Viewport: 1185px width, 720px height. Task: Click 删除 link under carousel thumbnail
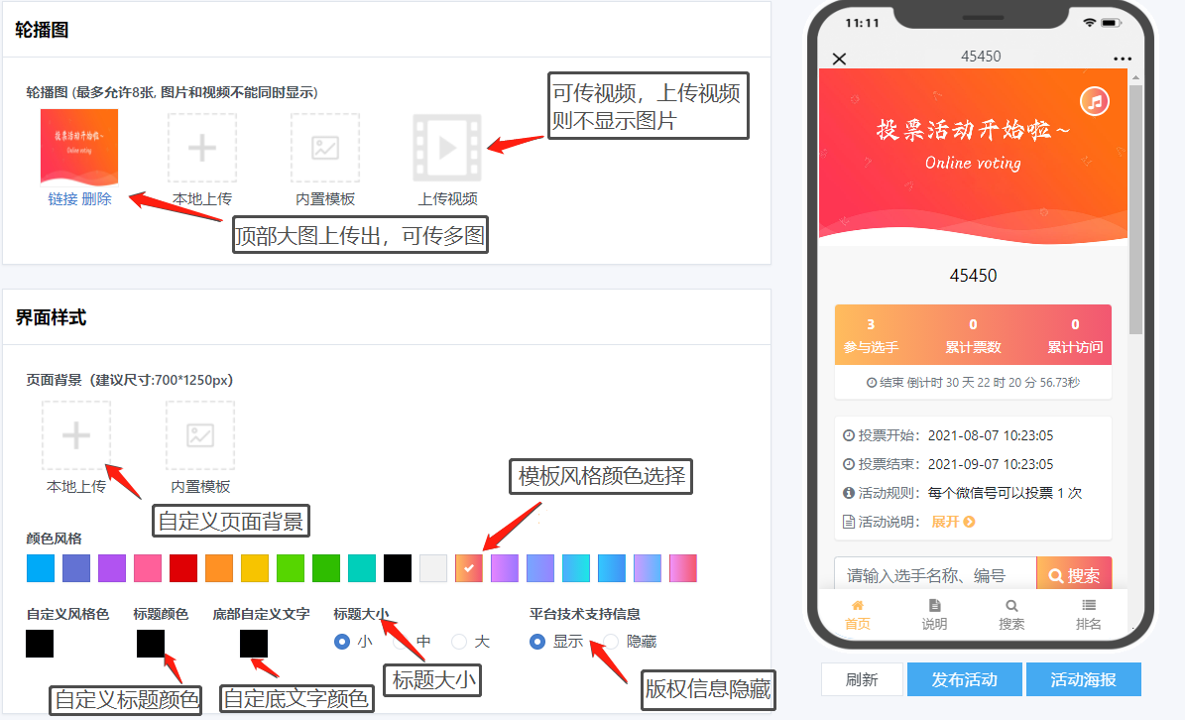(97, 198)
